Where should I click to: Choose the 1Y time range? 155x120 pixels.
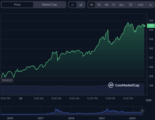(x=114, y=5)
